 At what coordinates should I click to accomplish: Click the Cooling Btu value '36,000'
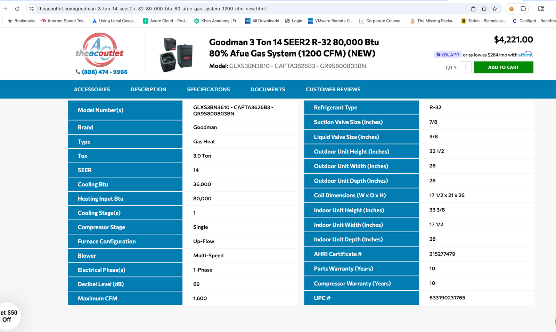pyautogui.click(x=202, y=184)
